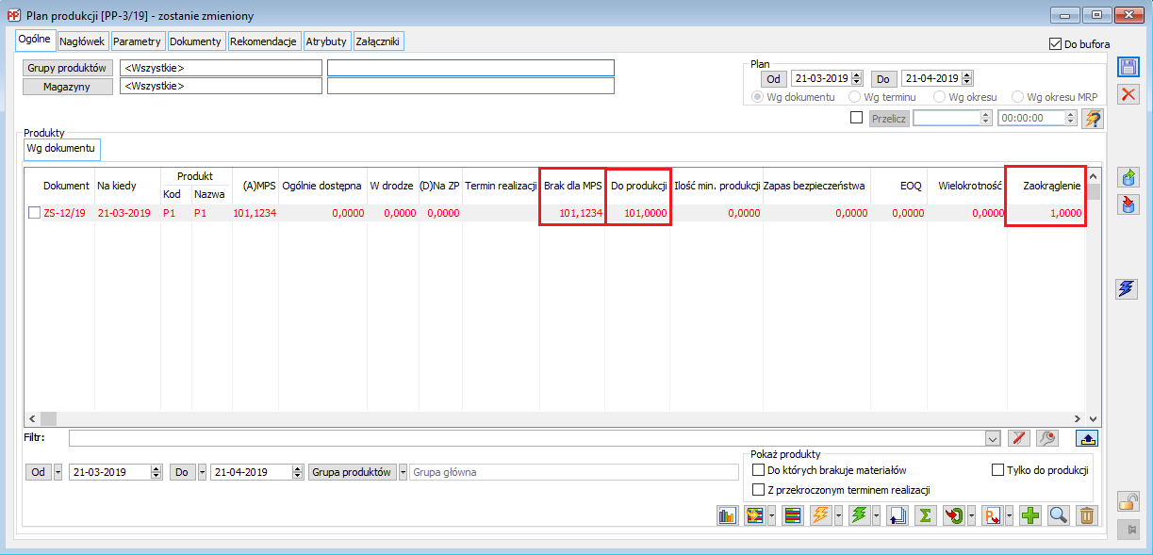Screen dimensions: 1153x555
Task: Select the Wg terminu radio button
Action: [x=855, y=97]
